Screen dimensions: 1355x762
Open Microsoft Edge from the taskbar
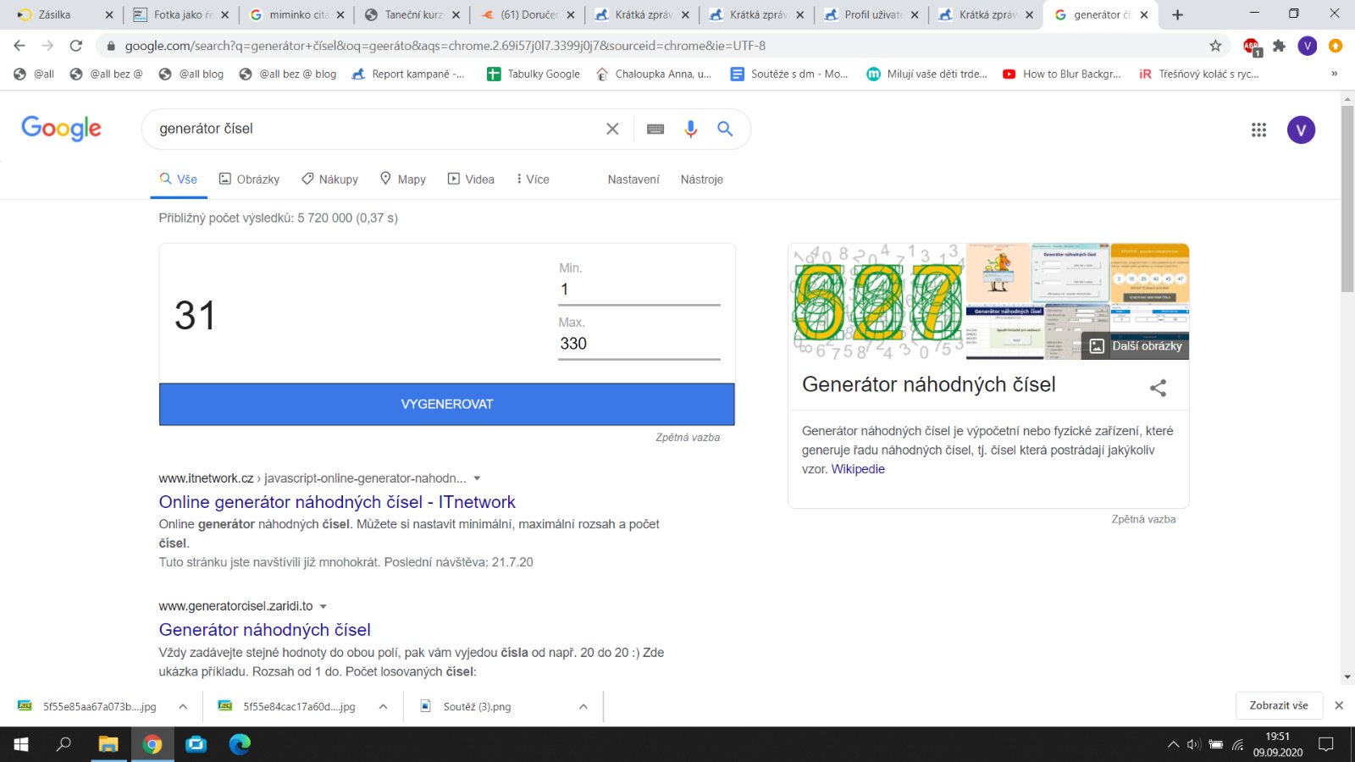[x=241, y=744]
